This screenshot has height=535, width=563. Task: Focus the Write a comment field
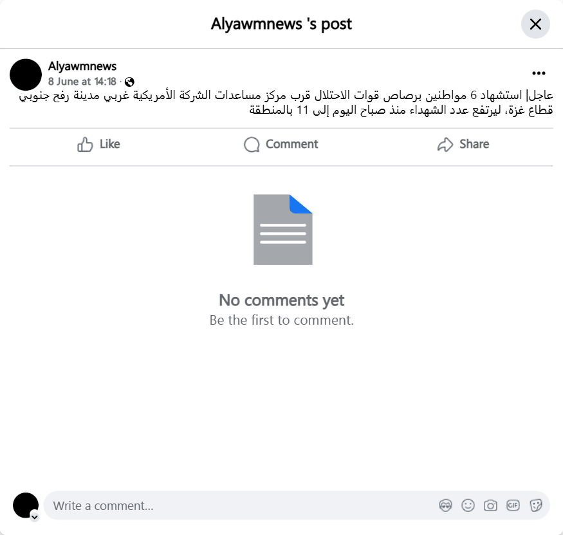[x=241, y=505]
